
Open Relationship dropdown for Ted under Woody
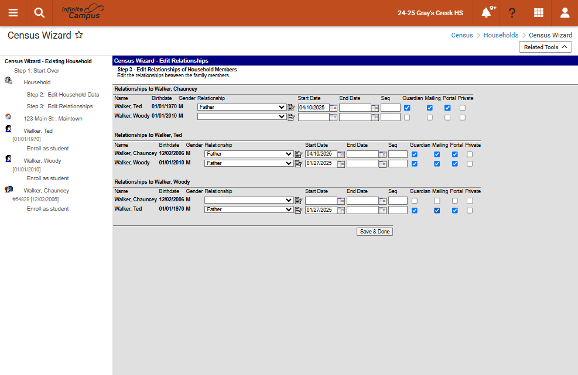249,209
